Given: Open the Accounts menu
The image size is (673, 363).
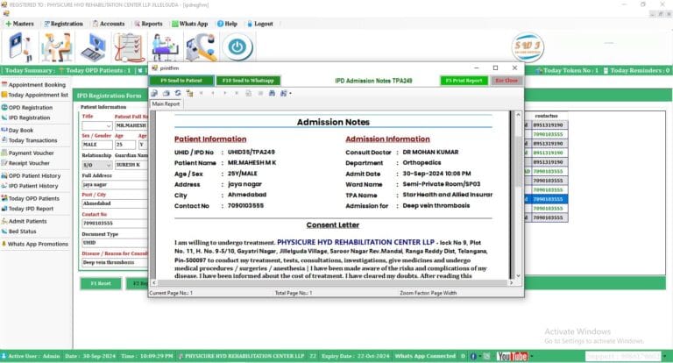Looking at the screenshot, I should click(109, 24).
